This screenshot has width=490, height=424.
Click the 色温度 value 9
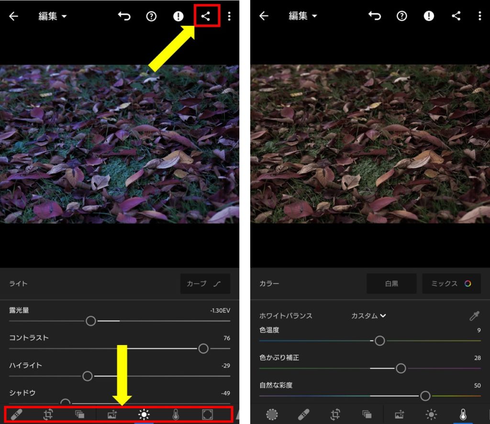(479, 330)
